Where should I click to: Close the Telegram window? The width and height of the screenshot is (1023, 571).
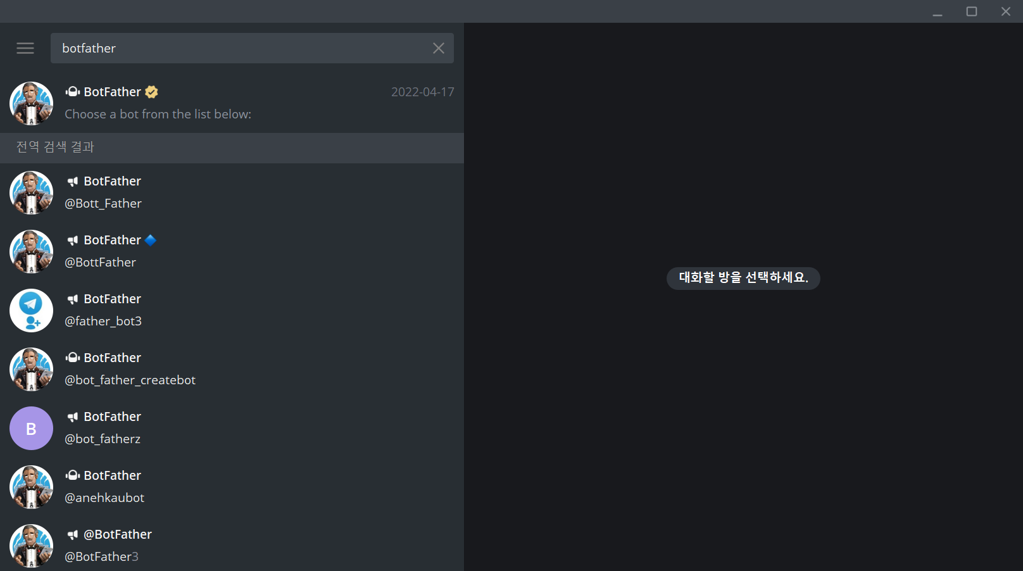click(x=1006, y=11)
